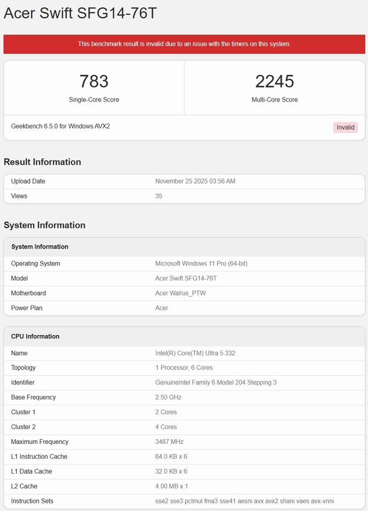
Task: Click the CPU 'Name' row label
Action: pyautogui.click(x=19, y=353)
